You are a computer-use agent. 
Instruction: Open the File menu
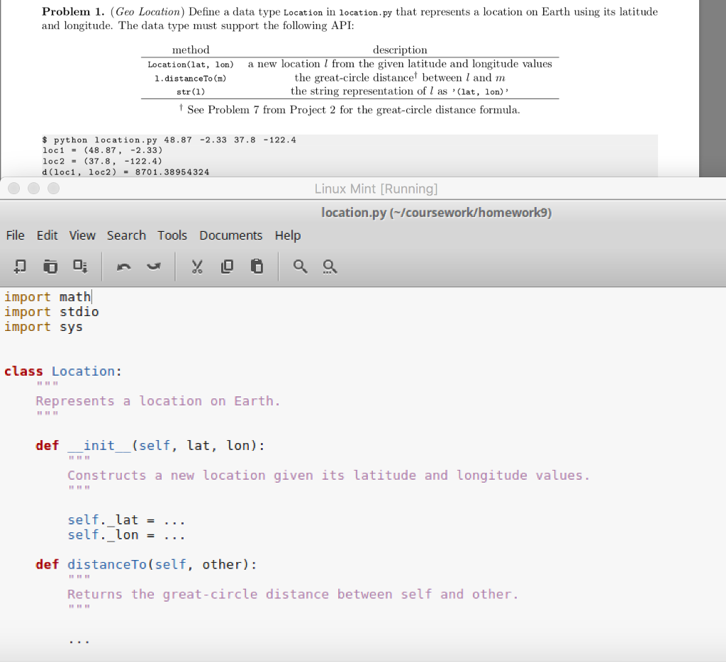(x=14, y=235)
